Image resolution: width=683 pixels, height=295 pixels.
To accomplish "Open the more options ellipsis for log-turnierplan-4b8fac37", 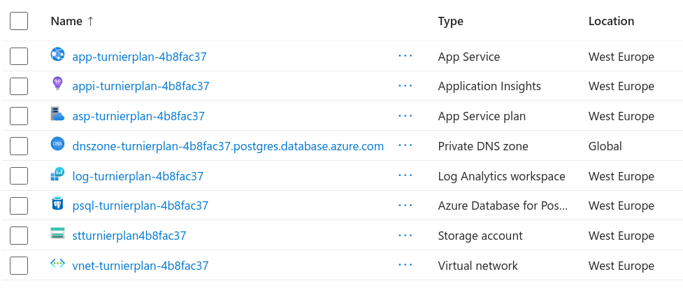I will click(405, 175).
